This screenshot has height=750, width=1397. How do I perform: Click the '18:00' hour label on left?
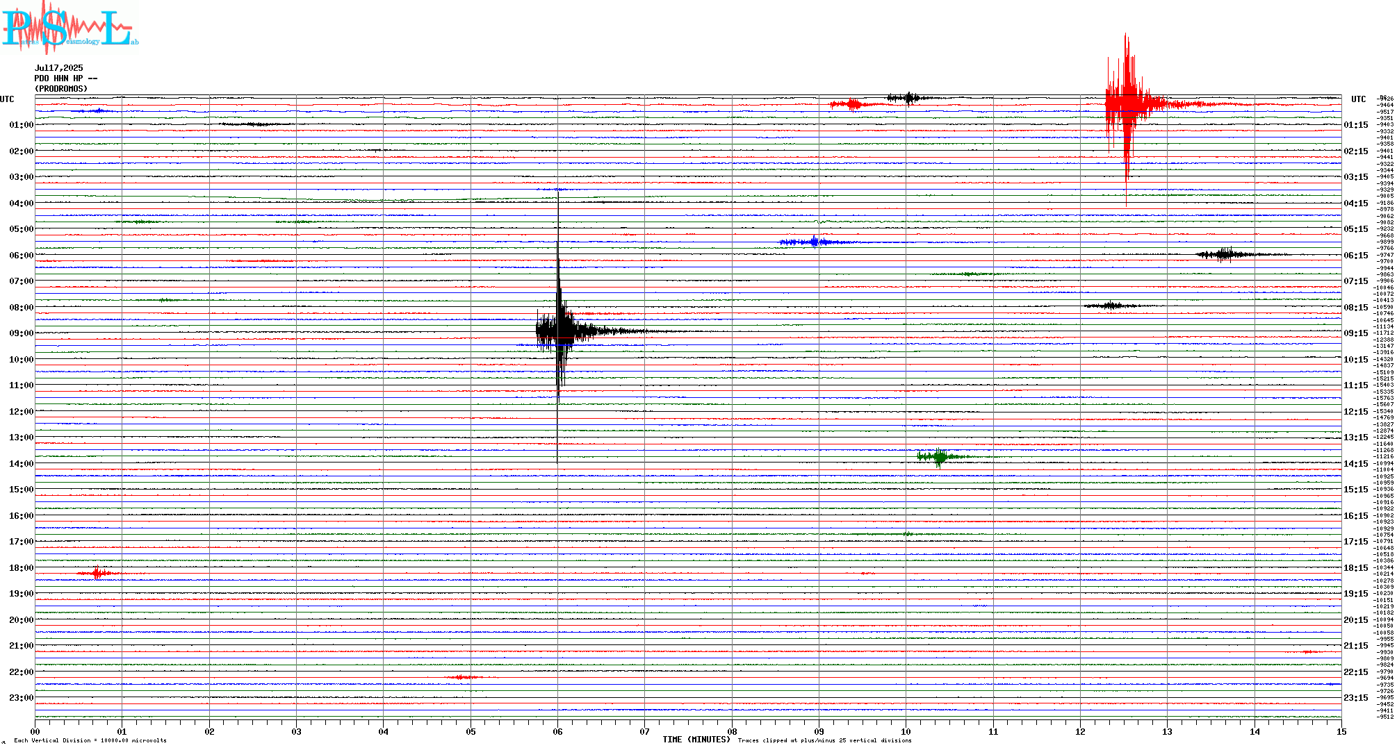click(22, 568)
